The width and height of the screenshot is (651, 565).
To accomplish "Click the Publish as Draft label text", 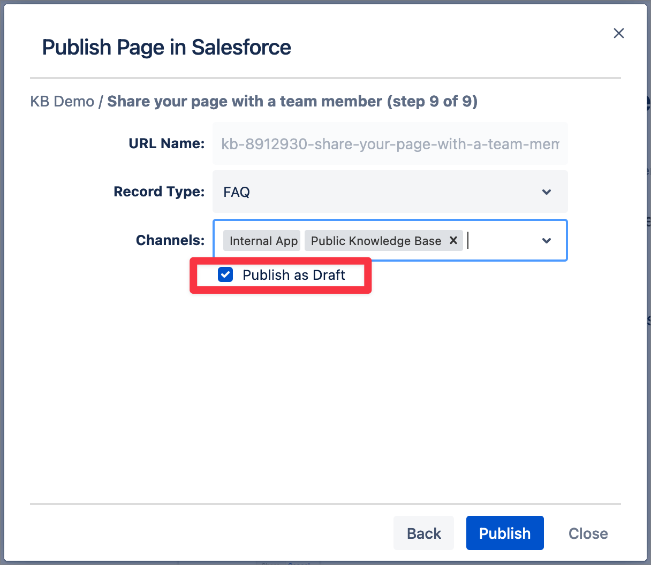I will click(293, 275).
